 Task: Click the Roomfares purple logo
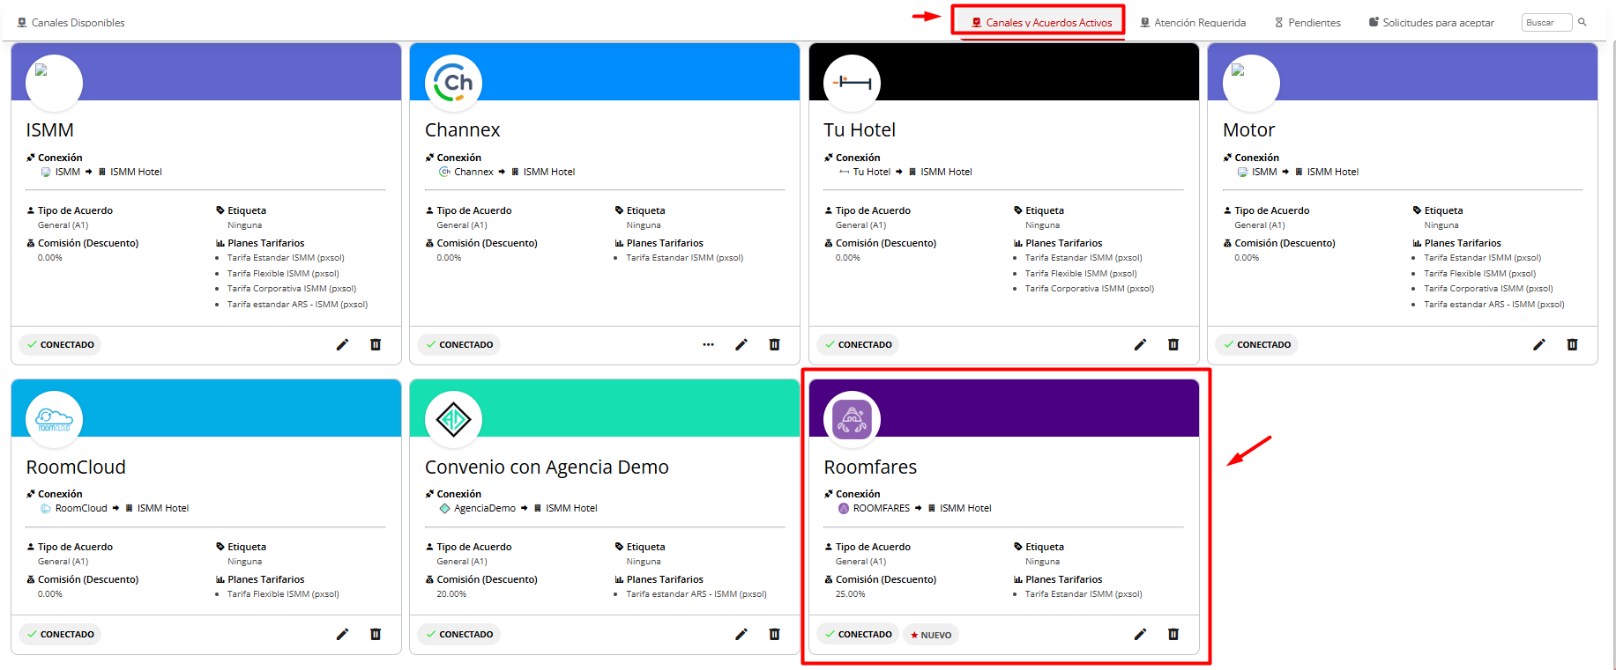tap(852, 419)
